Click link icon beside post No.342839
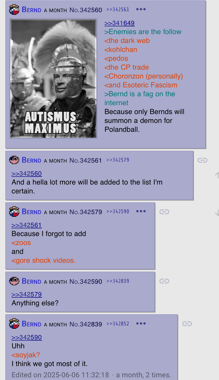Image resolution: width=219 pixels, height=380 pixels. (x=187, y=324)
